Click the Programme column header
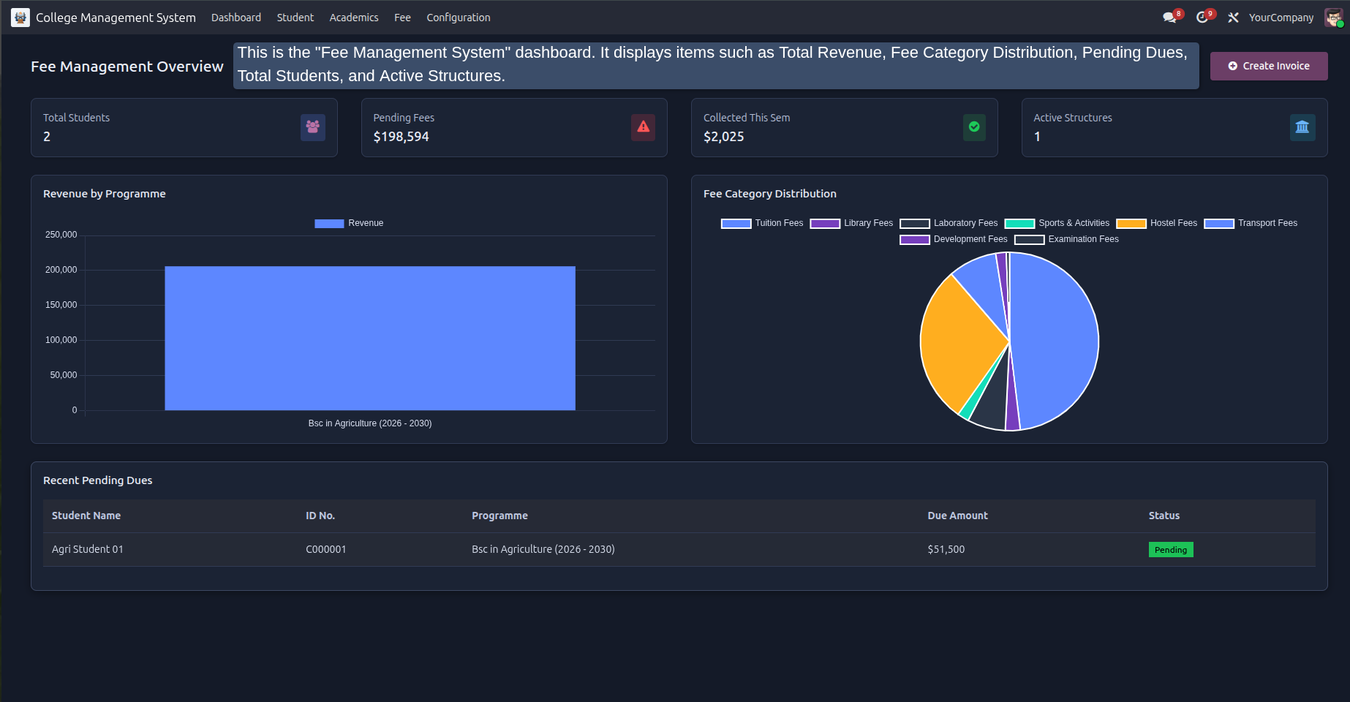Viewport: 1350px width, 702px height. coord(499,516)
